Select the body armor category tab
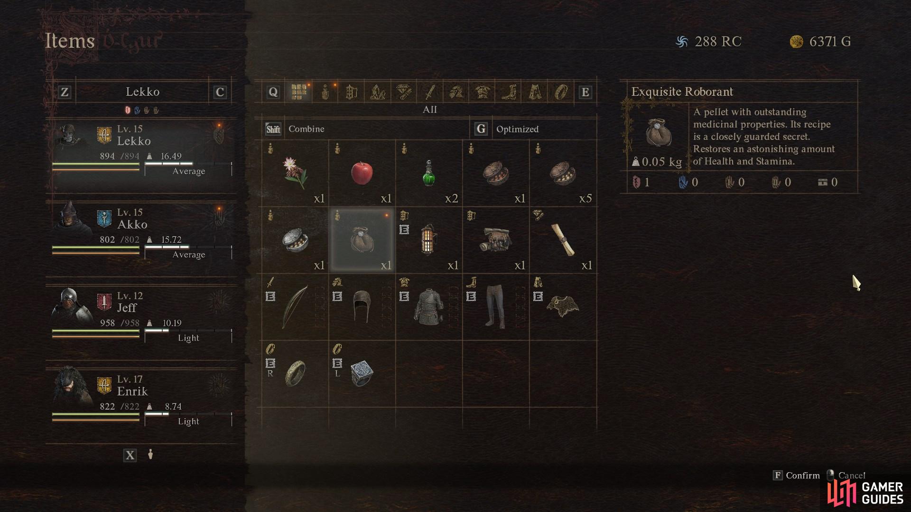This screenshot has width=911, height=512. [482, 91]
